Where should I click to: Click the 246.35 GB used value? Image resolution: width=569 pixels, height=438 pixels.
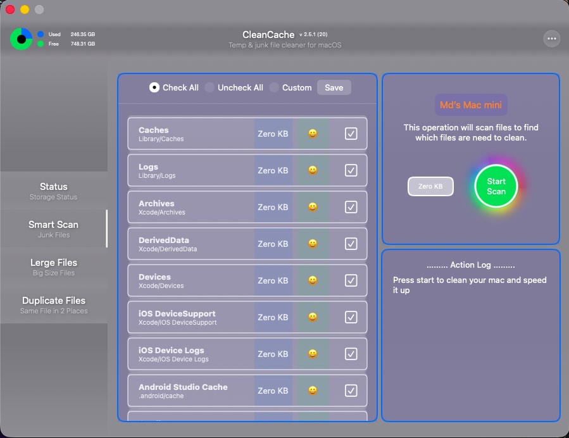(x=83, y=34)
